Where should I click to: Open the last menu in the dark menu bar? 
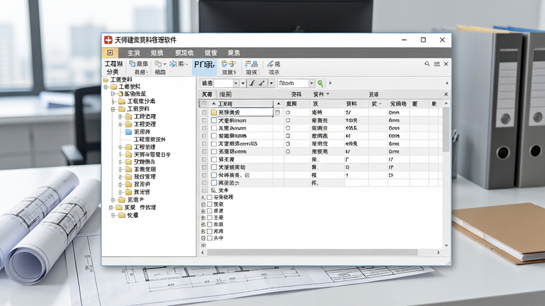(x=234, y=53)
